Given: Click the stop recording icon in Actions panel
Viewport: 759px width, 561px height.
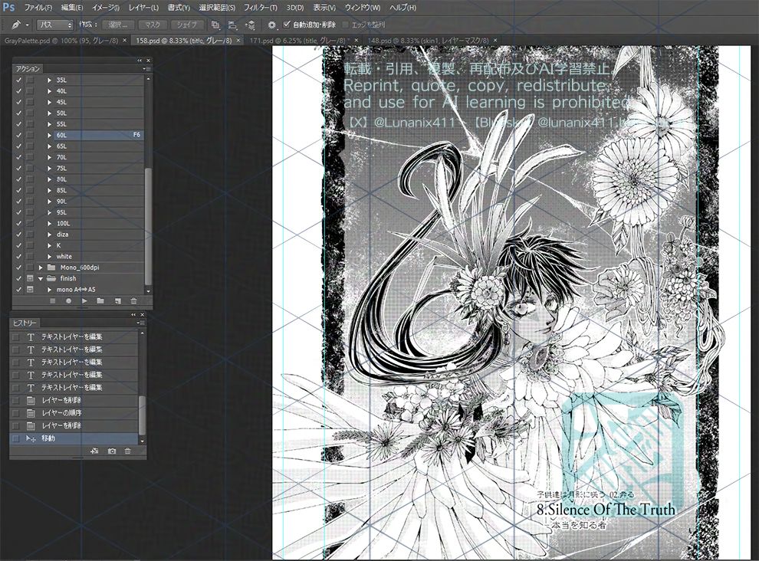Looking at the screenshot, I should [x=53, y=301].
